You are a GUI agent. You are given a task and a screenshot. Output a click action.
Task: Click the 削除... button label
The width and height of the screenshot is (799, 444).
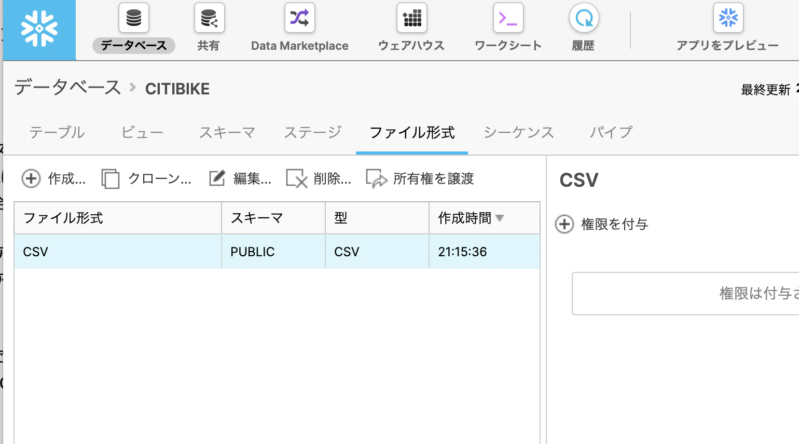[333, 178]
